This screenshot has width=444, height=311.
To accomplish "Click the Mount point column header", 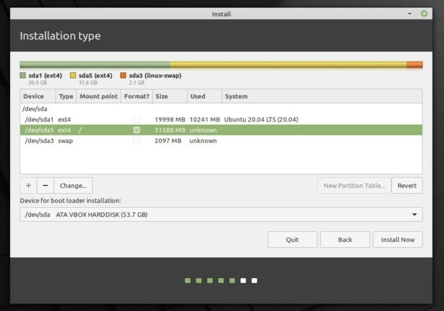I will click(98, 96).
